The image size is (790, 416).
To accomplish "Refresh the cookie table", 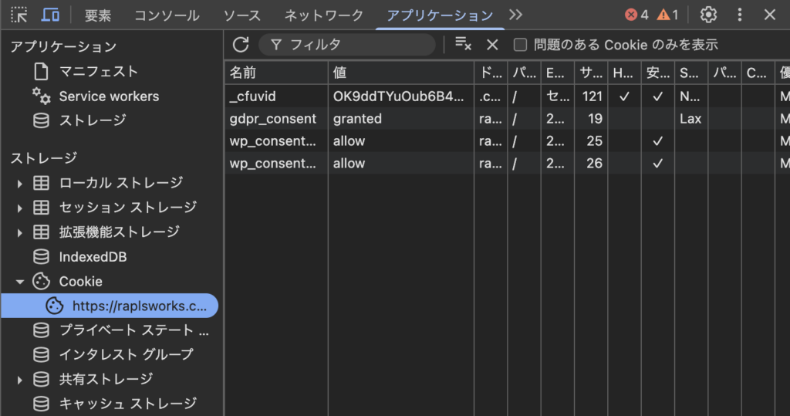I will pos(241,44).
